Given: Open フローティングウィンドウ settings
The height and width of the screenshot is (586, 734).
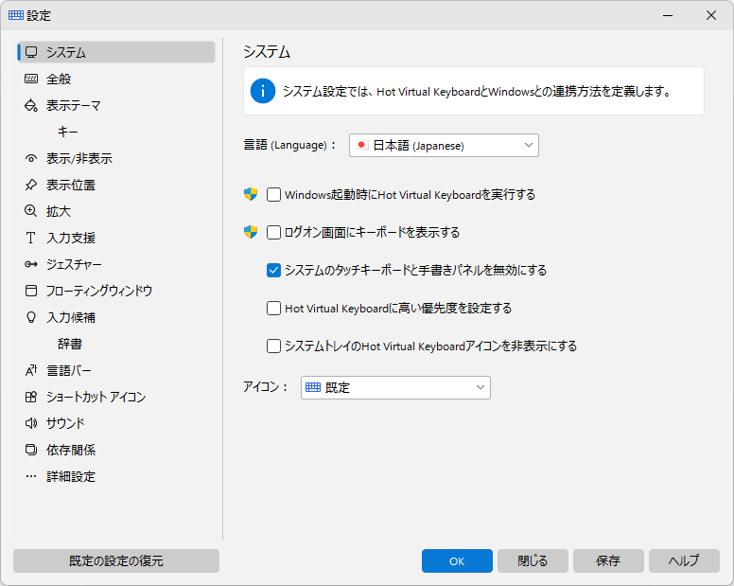Looking at the screenshot, I should (x=116, y=291).
